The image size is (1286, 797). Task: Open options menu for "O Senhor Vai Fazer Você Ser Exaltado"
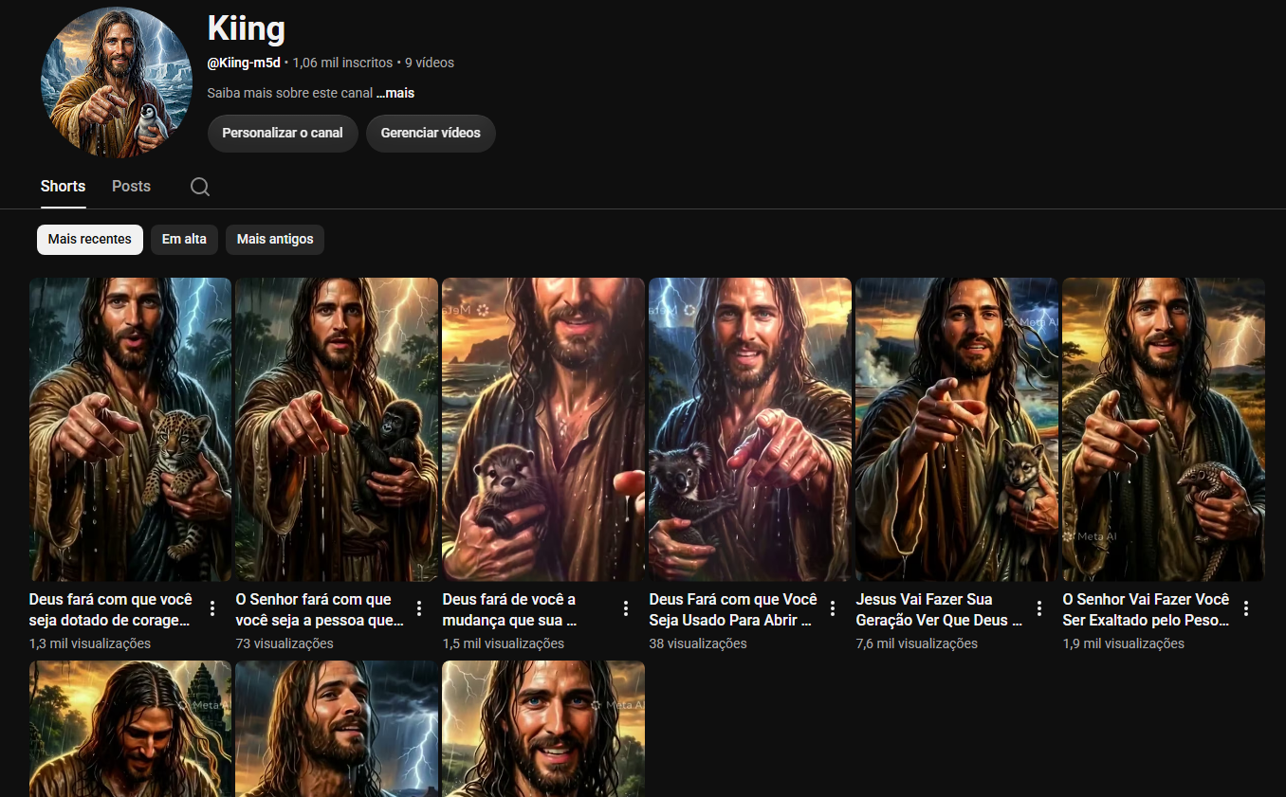click(1246, 608)
